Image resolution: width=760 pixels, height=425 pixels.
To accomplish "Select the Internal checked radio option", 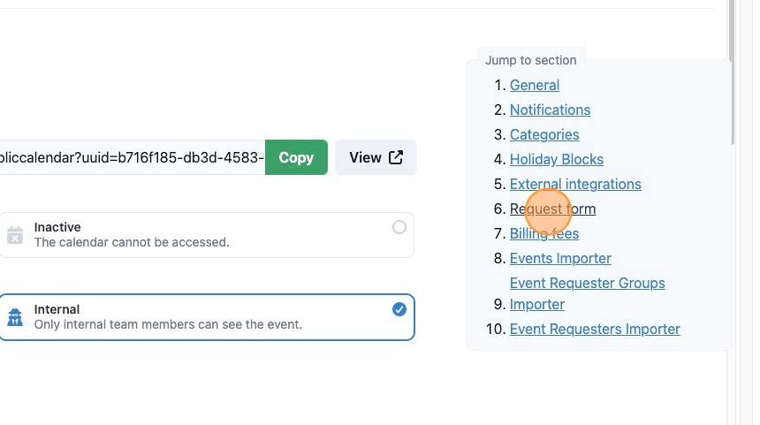I will pos(399,309).
